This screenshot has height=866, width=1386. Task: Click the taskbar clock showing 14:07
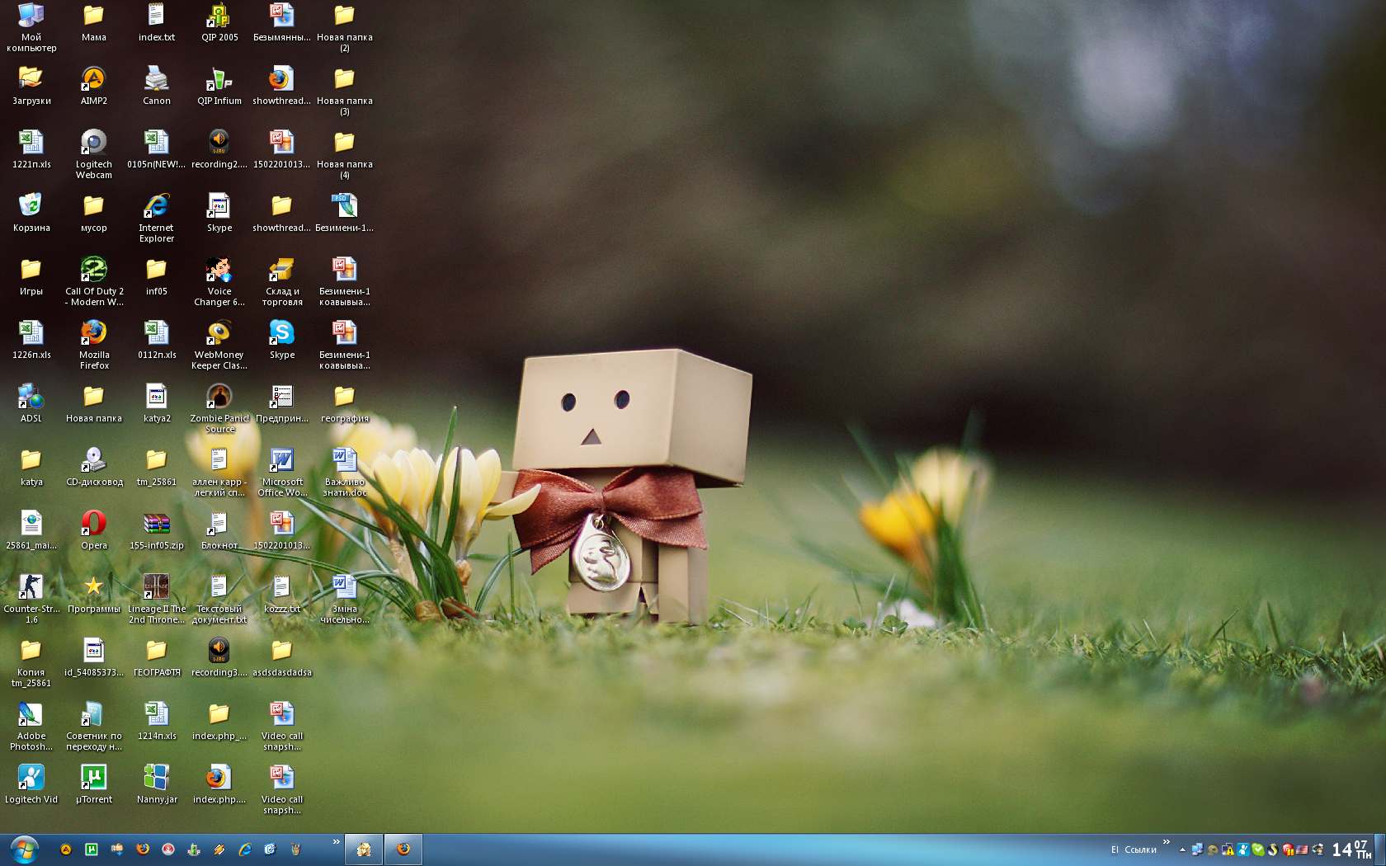pos(1351,850)
